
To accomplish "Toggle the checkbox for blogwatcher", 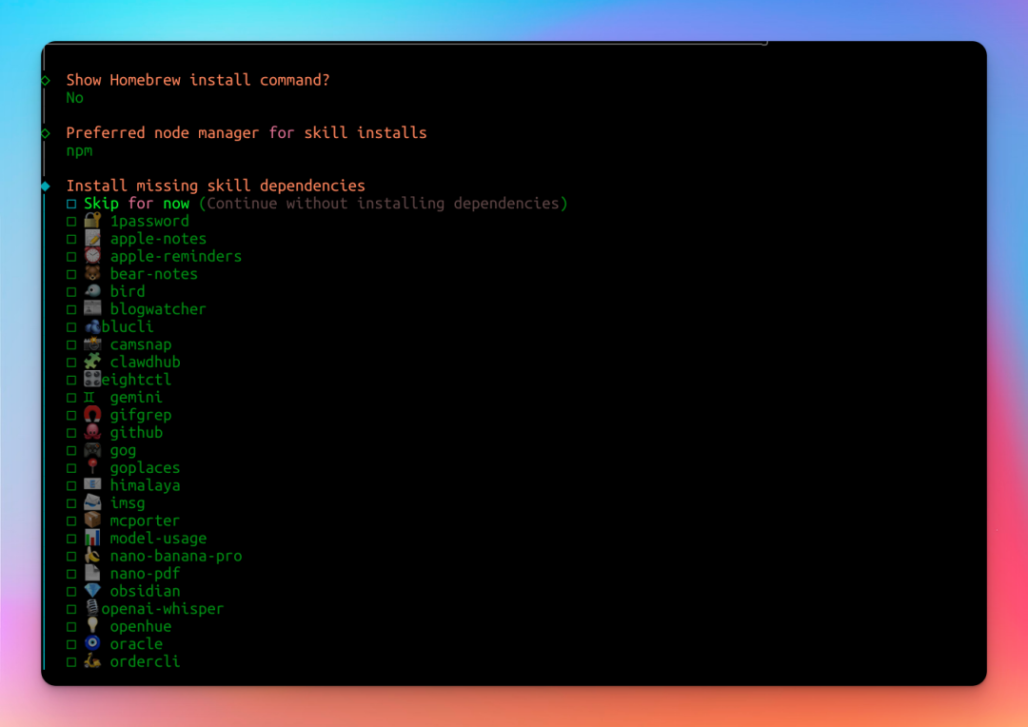I will click(71, 309).
